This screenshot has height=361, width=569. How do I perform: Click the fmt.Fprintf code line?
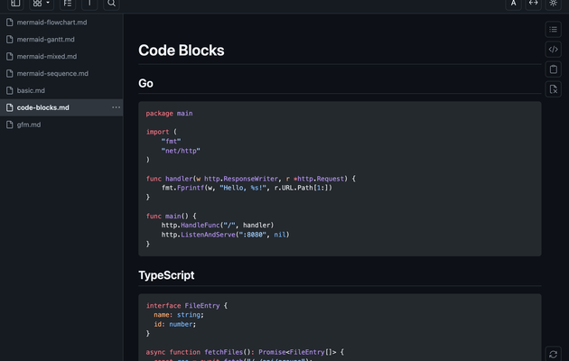coord(247,188)
